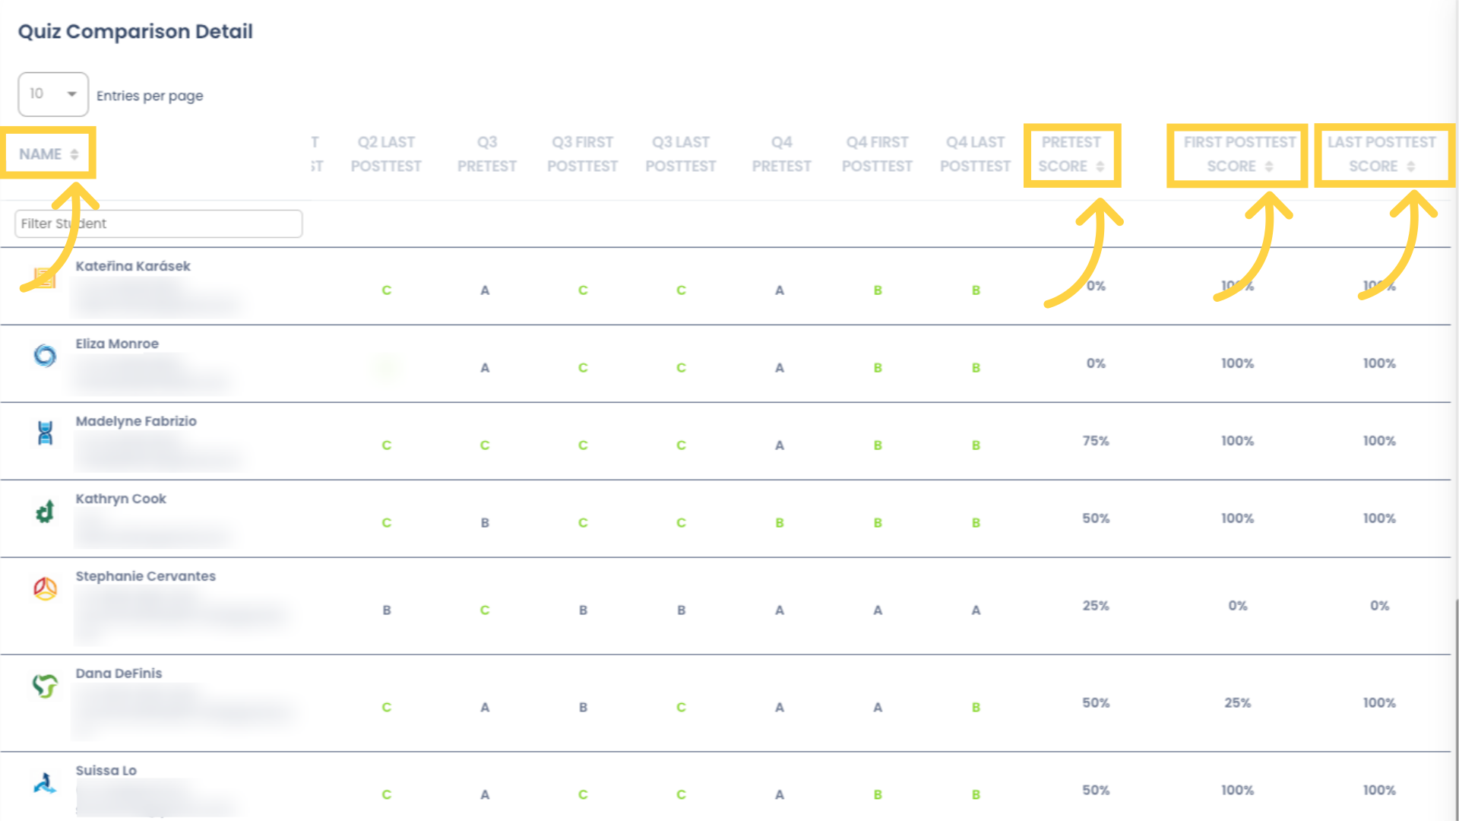The image size is (1459, 821).
Task: Select Stephanie Cervantes' Q2 last posttest answer B
Action: (387, 610)
